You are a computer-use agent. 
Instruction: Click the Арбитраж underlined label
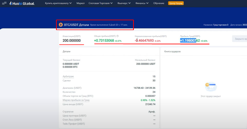pos(68,76)
